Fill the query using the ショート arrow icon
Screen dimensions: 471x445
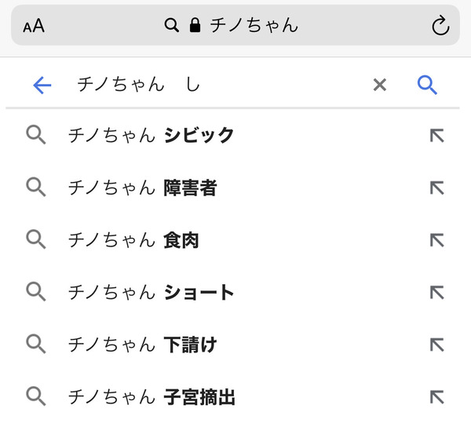click(436, 293)
